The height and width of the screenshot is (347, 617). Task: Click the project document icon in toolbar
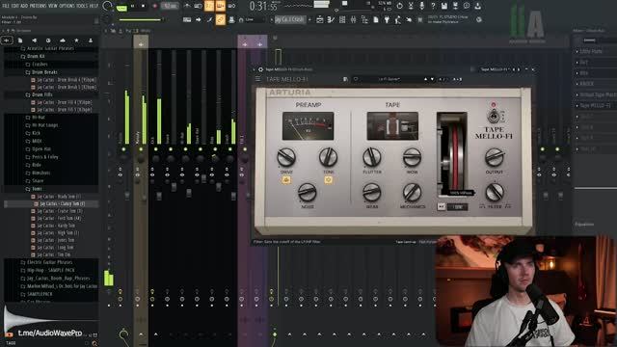click(376, 19)
